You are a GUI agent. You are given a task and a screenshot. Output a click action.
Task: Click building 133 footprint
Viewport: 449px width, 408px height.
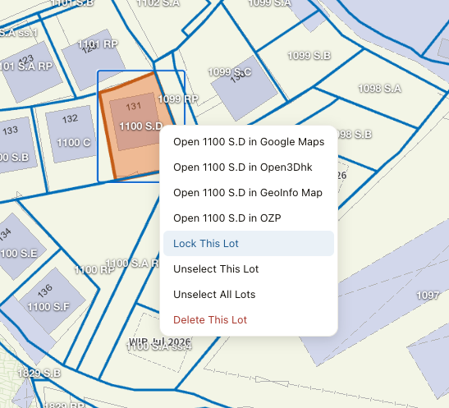coord(16,144)
